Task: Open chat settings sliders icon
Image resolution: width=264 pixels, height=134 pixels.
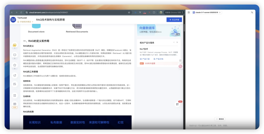Action: click(x=252, y=12)
